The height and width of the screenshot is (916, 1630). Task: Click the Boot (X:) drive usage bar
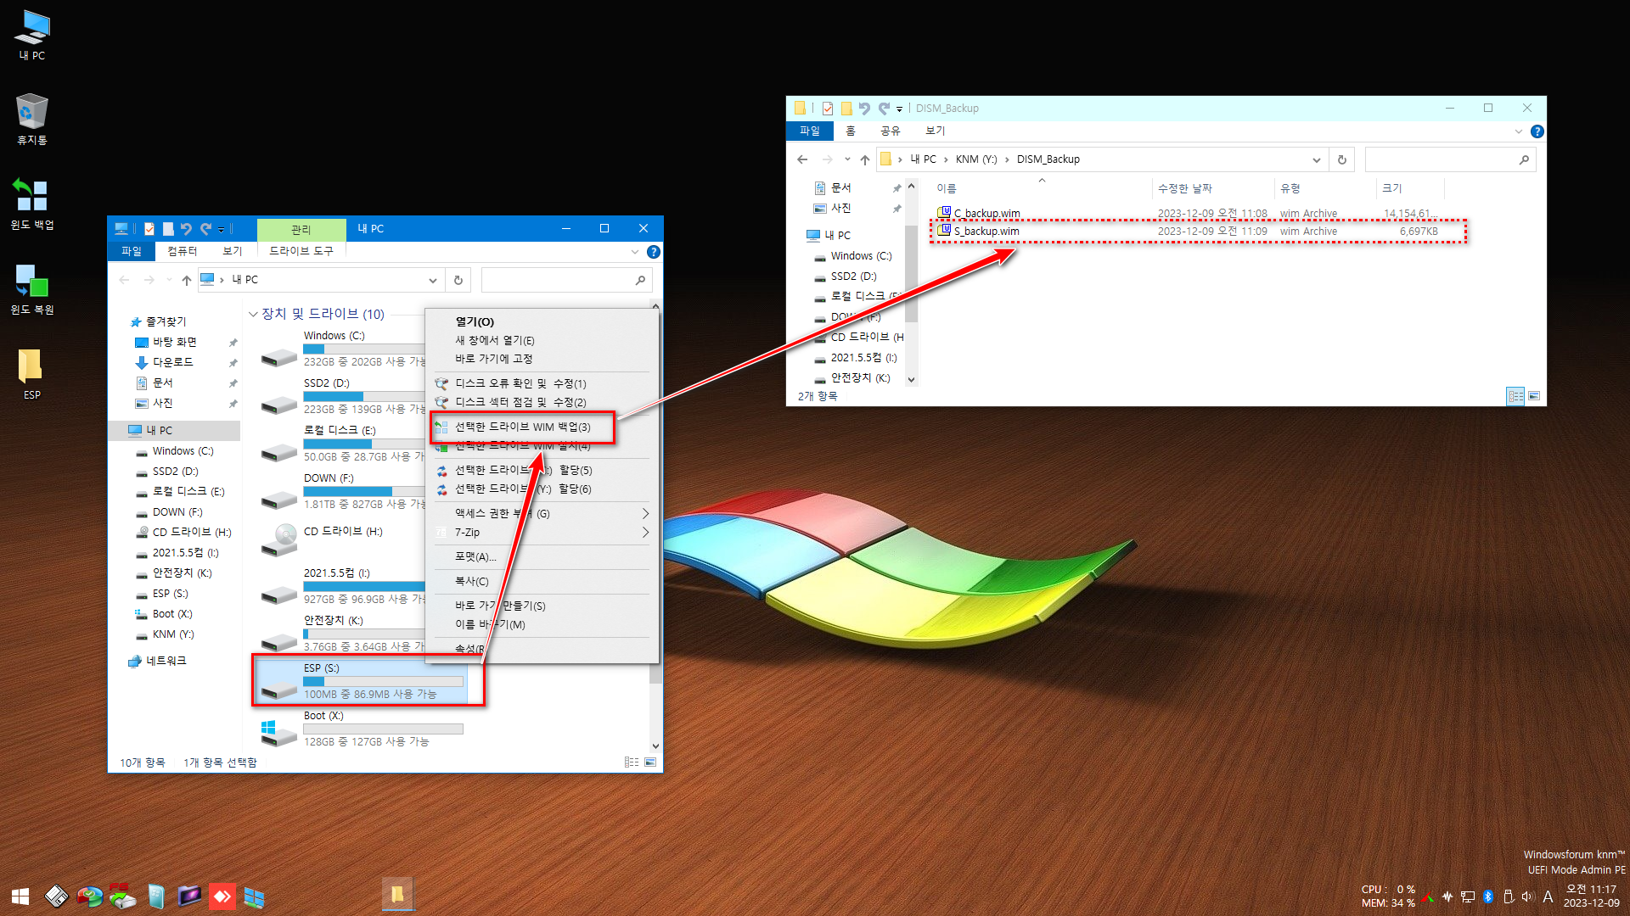(383, 729)
